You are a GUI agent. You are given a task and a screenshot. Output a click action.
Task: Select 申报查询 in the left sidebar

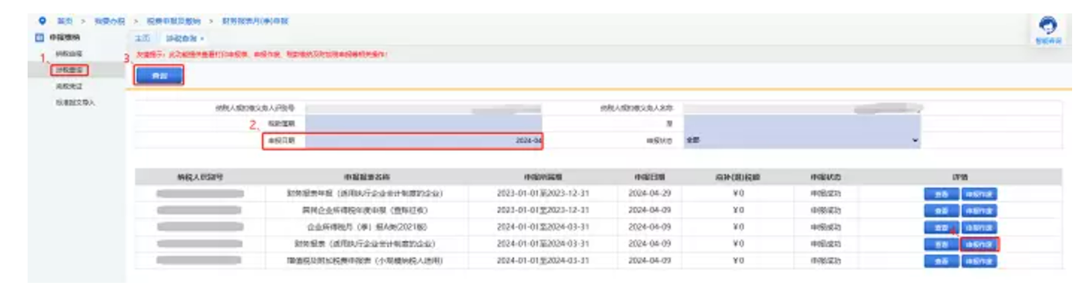tap(69, 70)
